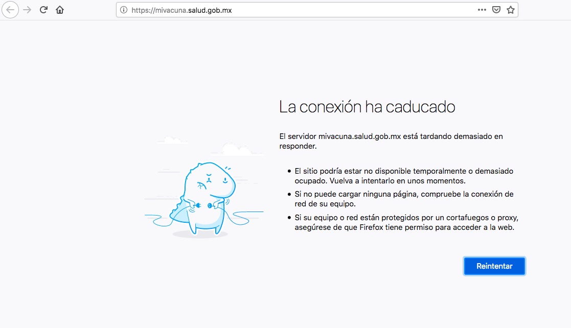Select the heading 'La conexión ha caducado'
The height and width of the screenshot is (328, 571).
[367, 107]
